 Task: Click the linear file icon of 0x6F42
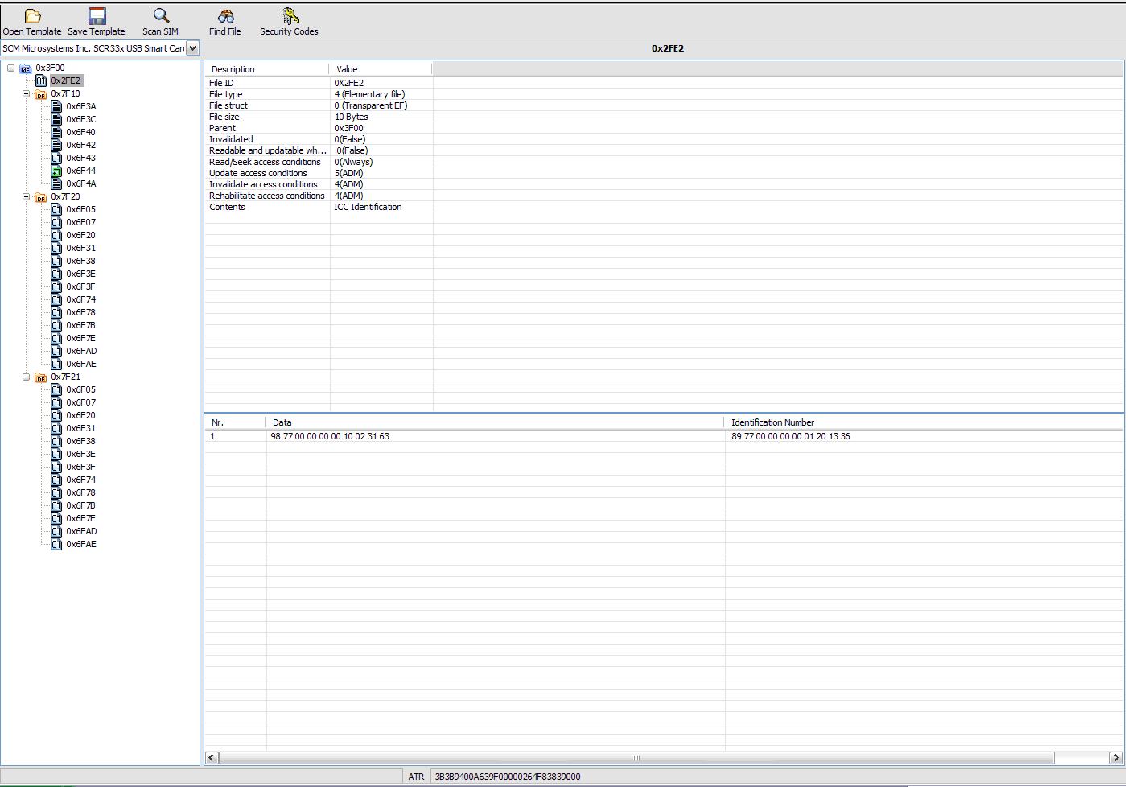click(x=56, y=145)
